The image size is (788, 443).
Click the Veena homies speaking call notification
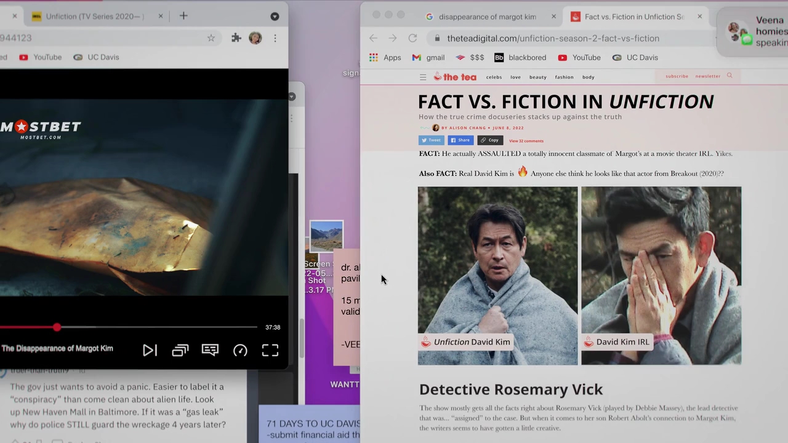tap(753, 31)
